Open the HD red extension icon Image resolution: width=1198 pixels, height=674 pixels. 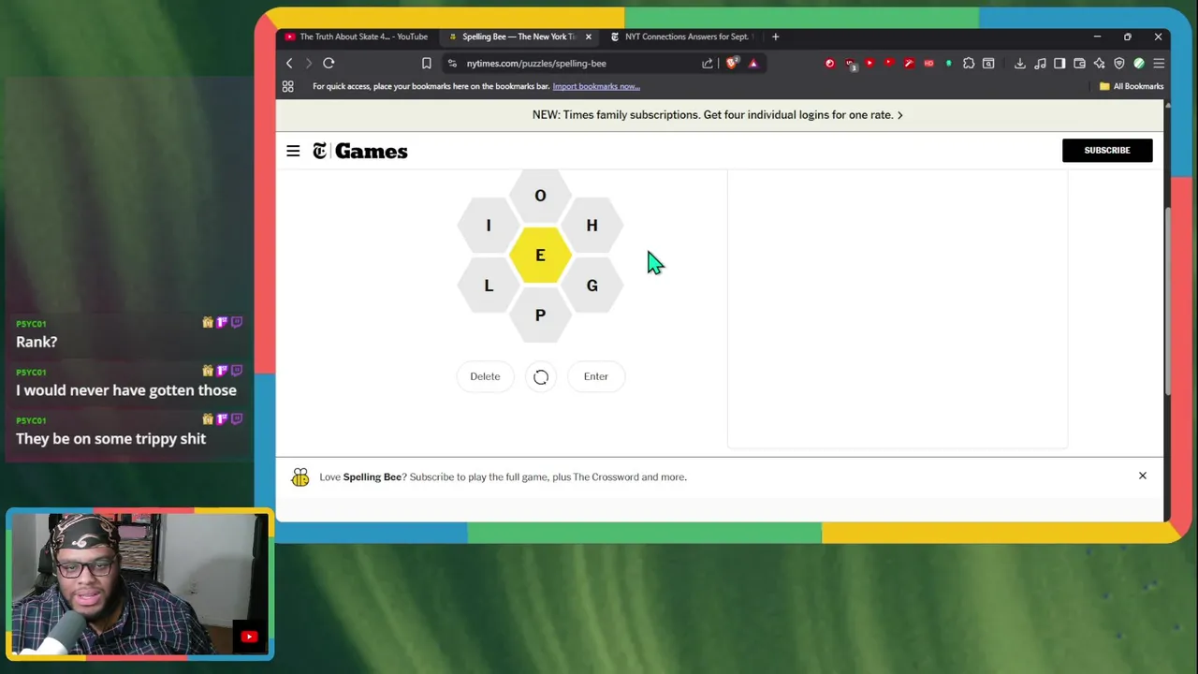coord(928,63)
